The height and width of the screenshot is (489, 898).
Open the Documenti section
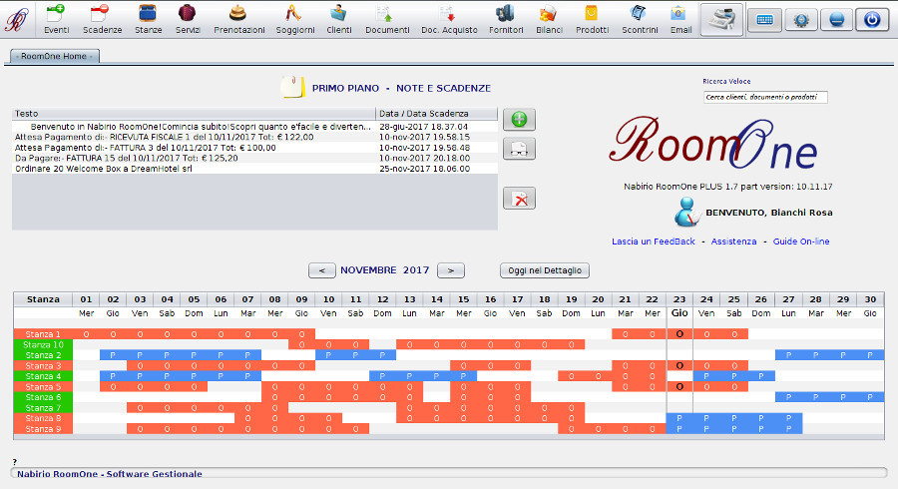point(387,20)
